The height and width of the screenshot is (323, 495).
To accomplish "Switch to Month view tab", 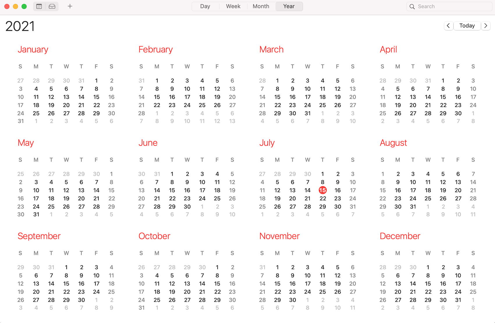I will (261, 6).
